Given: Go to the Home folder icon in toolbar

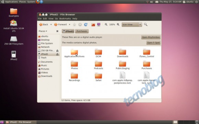Looking at the screenshot, I should [x=93, y=24].
